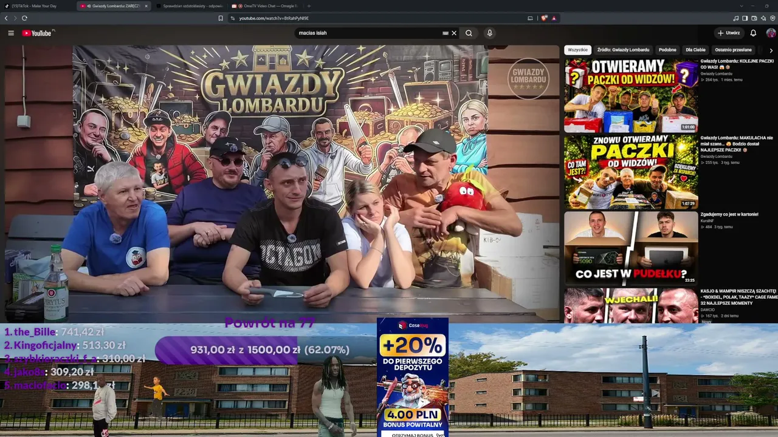Start voice search with the microphone icon

click(490, 33)
